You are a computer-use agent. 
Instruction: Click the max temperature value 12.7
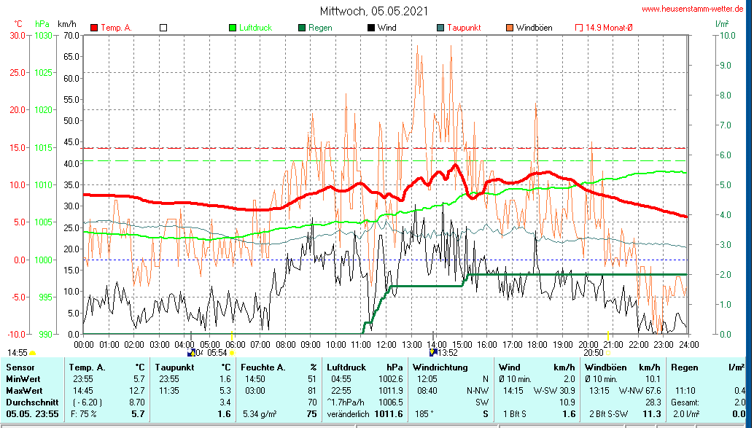pos(137,391)
